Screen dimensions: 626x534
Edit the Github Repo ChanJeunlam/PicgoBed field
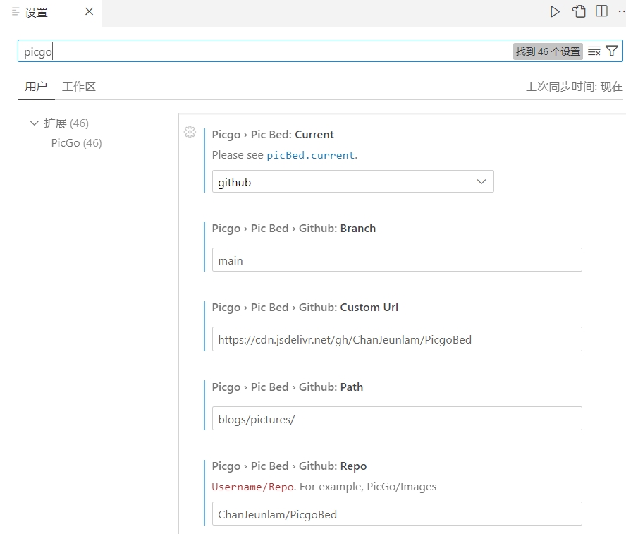397,514
